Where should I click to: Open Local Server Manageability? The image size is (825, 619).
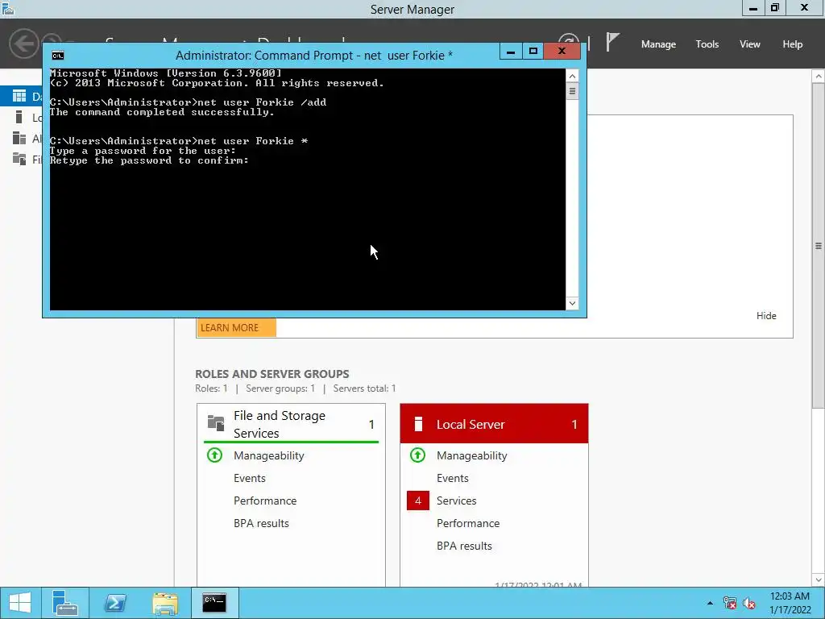click(x=472, y=455)
